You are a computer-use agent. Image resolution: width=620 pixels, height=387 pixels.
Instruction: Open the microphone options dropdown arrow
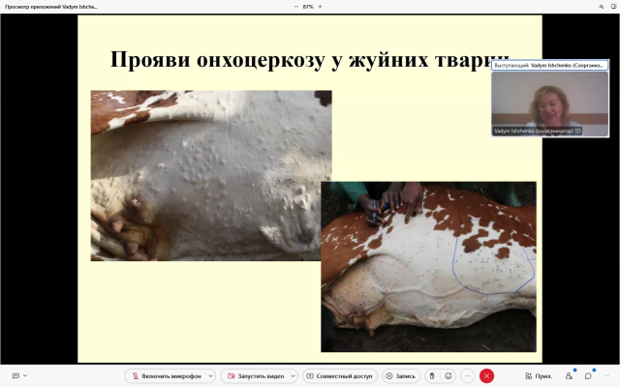(211, 376)
